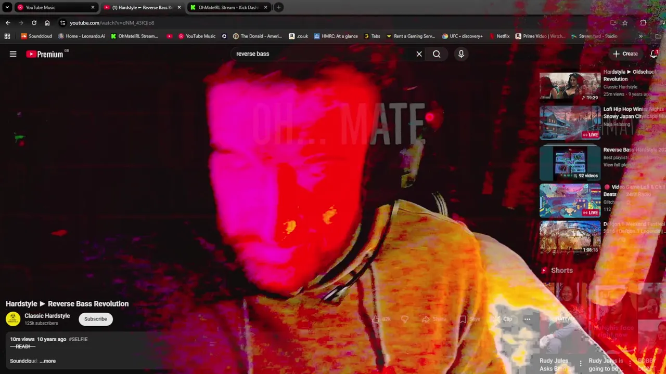Image resolution: width=666 pixels, height=374 pixels.
Task: Open the YouTube guide hamburger menu
Action: [13, 54]
